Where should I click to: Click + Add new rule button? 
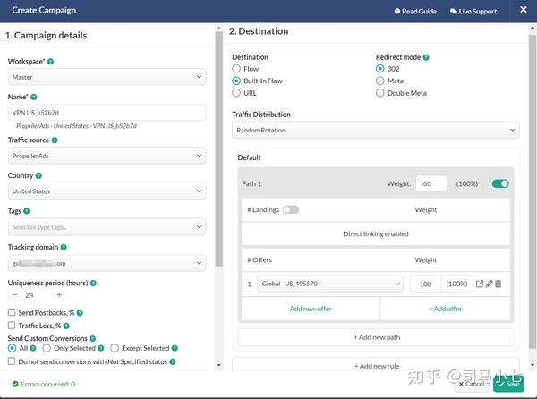(376, 366)
